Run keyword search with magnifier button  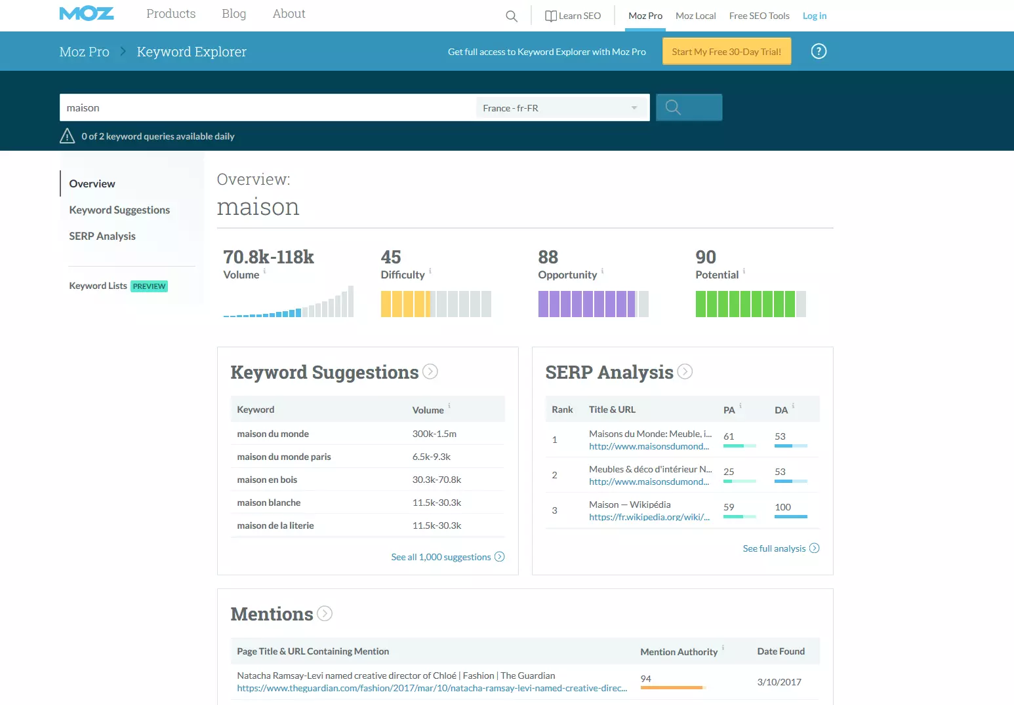coord(689,107)
